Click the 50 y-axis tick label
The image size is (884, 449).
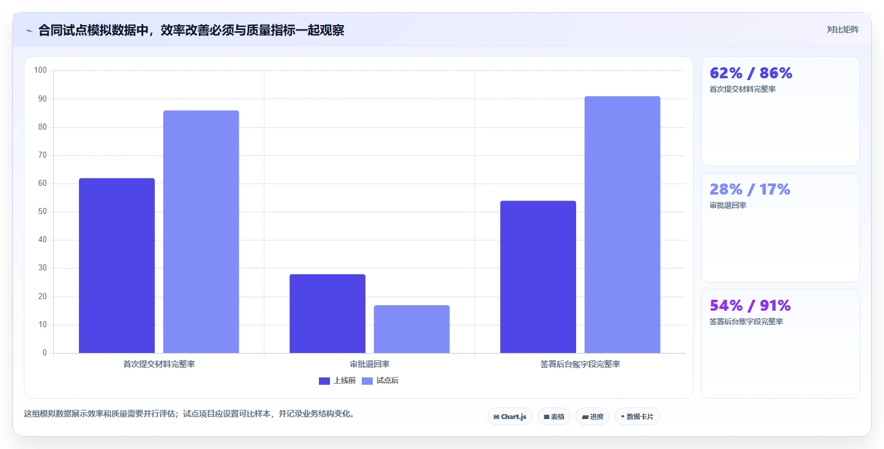tap(43, 212)
